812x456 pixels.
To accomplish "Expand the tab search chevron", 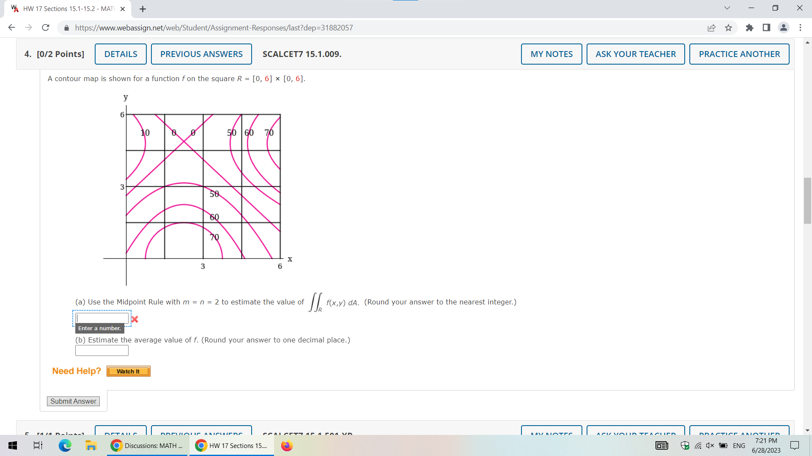I will point(727,8).
